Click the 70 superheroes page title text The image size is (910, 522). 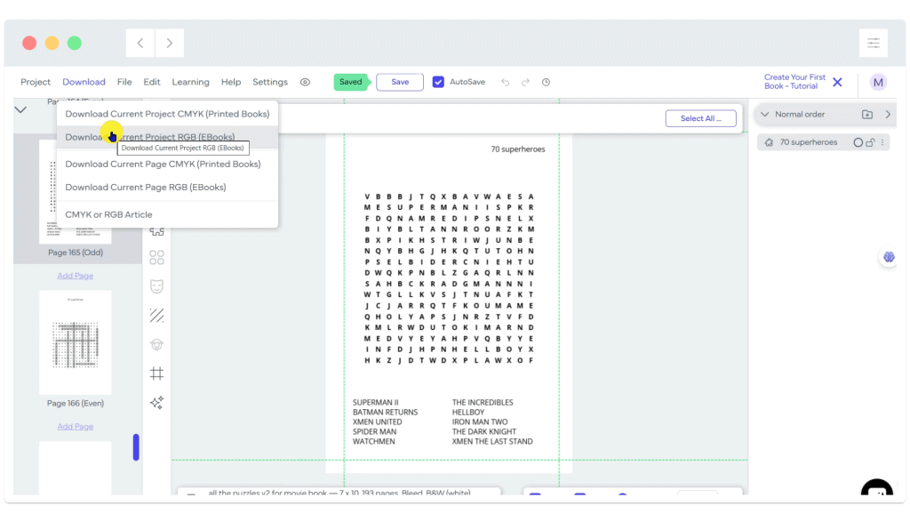point(518,149)
